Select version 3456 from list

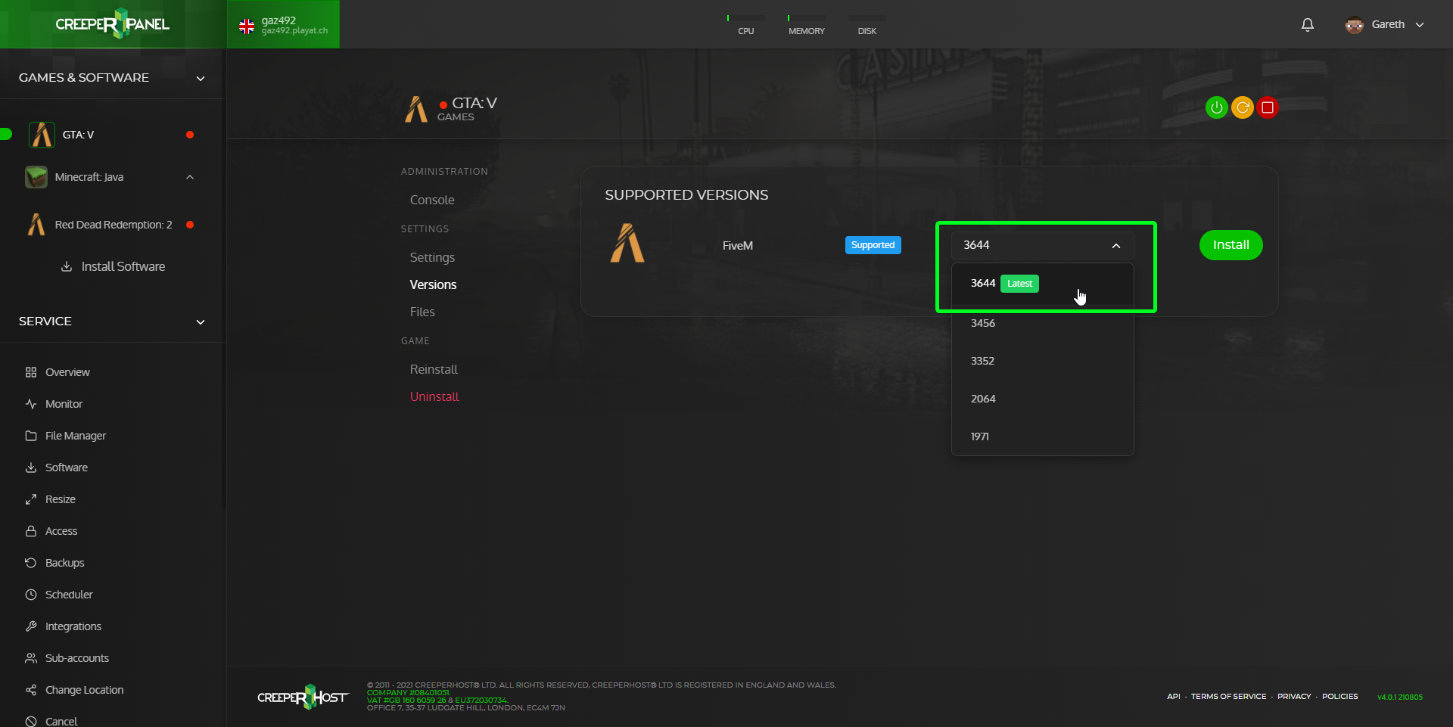click(1042, 323)
